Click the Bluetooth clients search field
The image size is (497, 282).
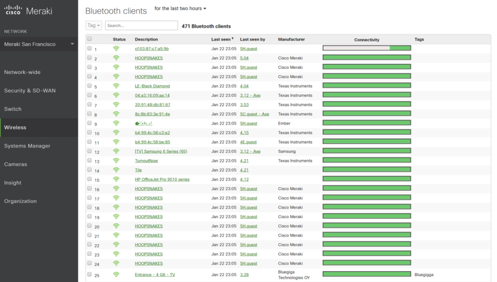(x=141, y=25)
